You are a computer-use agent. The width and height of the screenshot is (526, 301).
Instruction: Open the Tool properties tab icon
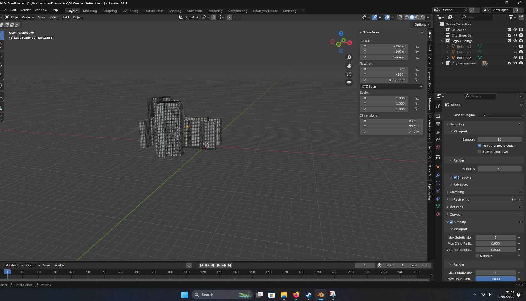438,106
